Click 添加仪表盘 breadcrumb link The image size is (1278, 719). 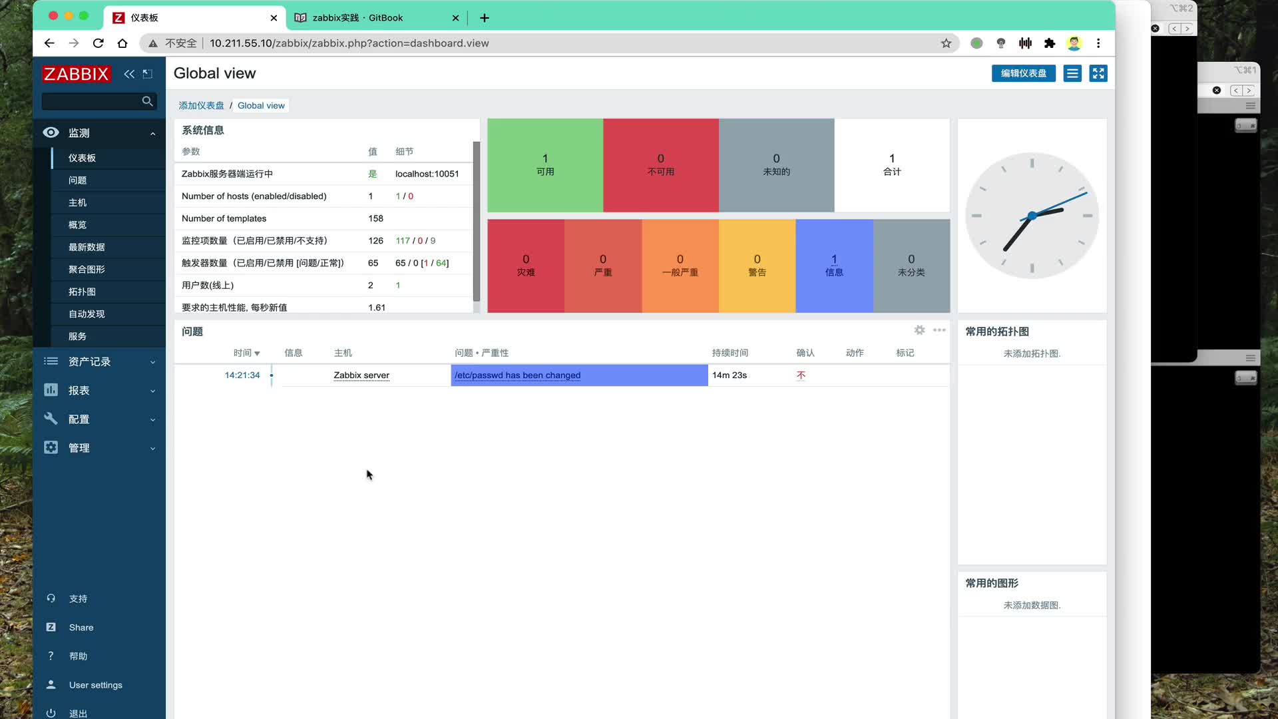click(x=201, y=105)
